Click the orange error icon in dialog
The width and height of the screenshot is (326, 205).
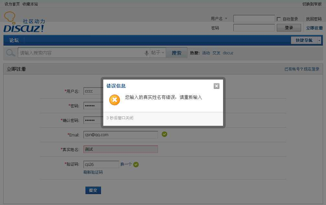[115, 100]
